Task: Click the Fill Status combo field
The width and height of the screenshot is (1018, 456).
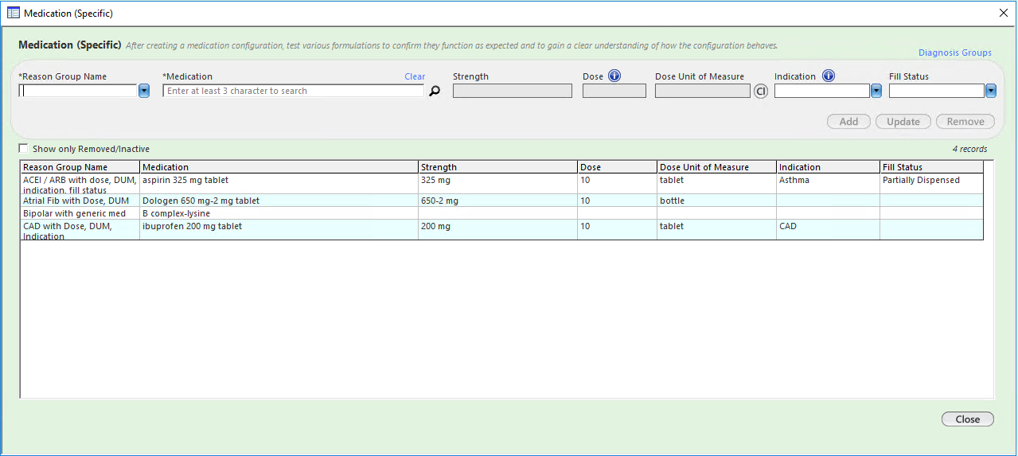Action: pyautogui.click(x=937, y=92)
